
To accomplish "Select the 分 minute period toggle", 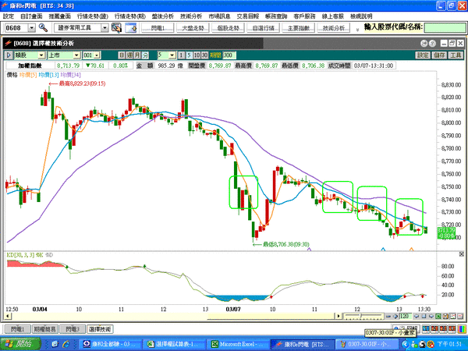I will click(x=145, y=55).
